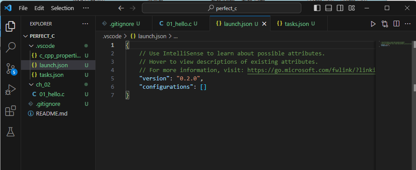The width and height of the screenshot is (416, 170).
Task: Click the "version" key in editor
Action: coord(154,79)
